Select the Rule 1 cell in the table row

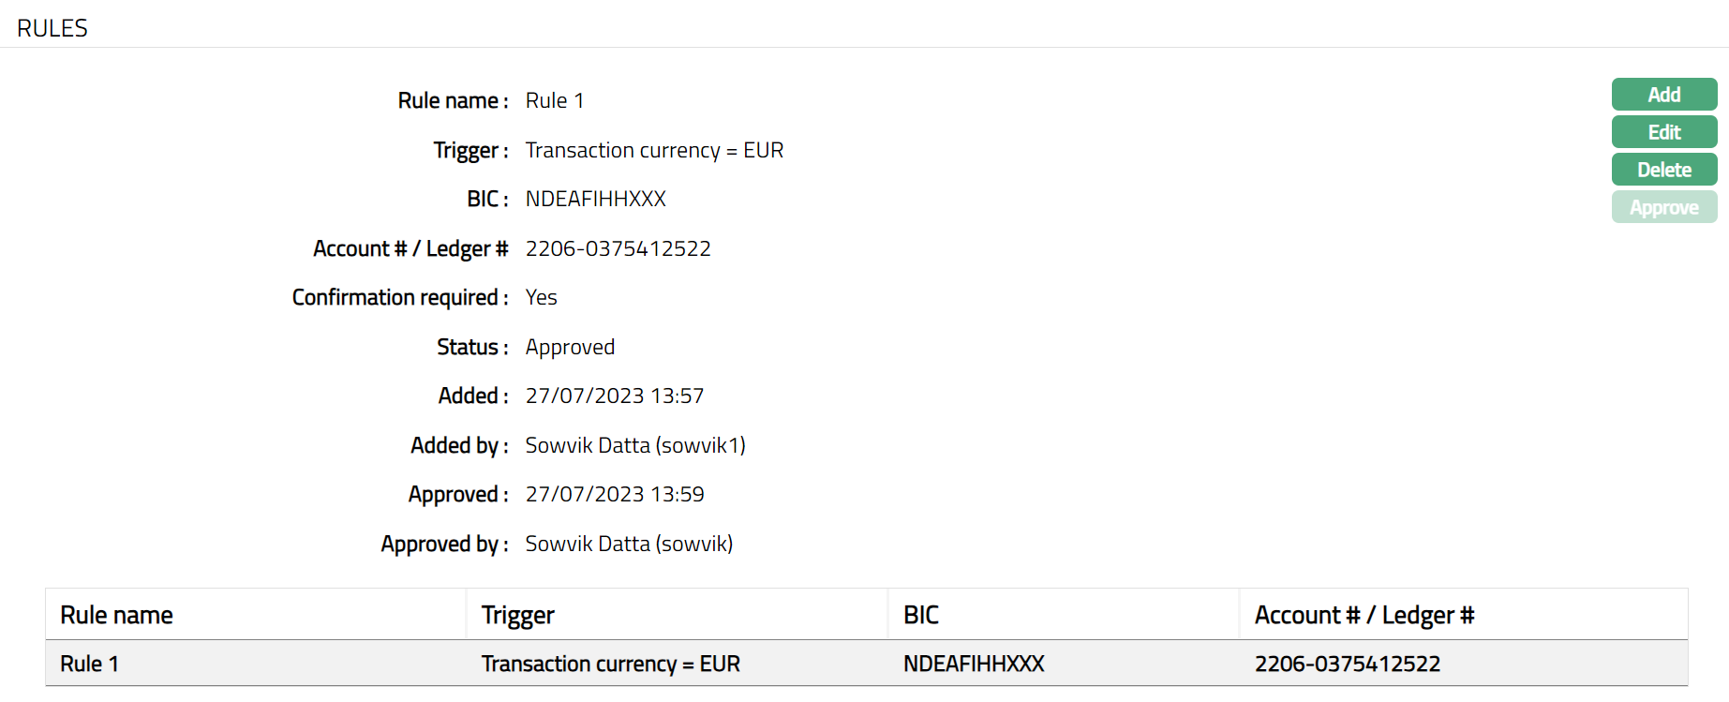tap(90, 664)
